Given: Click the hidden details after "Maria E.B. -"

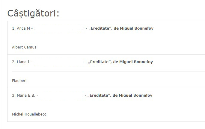Looking at the screenshot, I should click(x=61, y=95).
